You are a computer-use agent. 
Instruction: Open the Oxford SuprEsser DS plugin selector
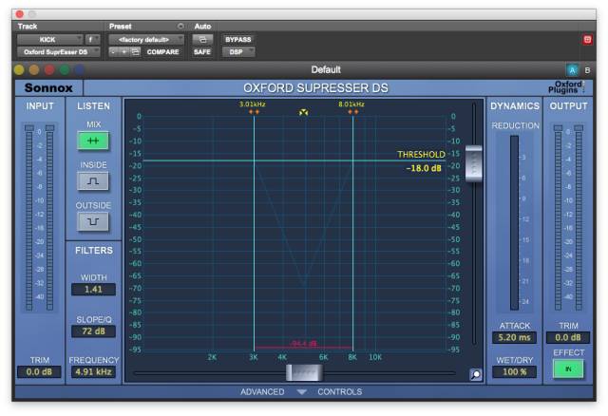pos(58,52)
